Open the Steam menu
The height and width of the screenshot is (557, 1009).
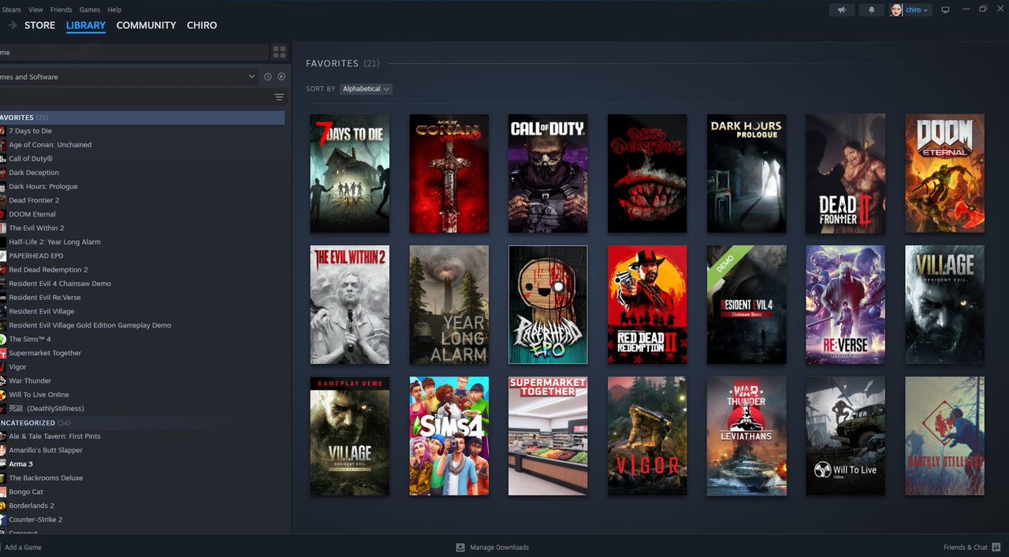pos(11,9)
